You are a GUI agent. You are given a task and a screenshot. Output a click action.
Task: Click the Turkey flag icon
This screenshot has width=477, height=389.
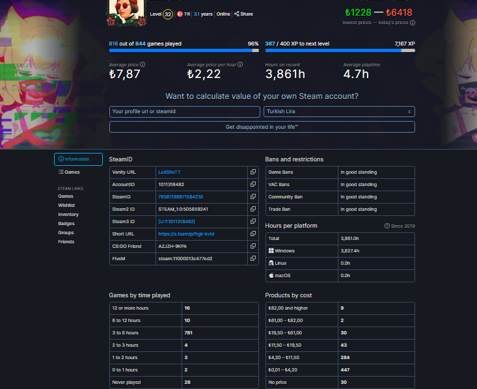tap(180, 14)
